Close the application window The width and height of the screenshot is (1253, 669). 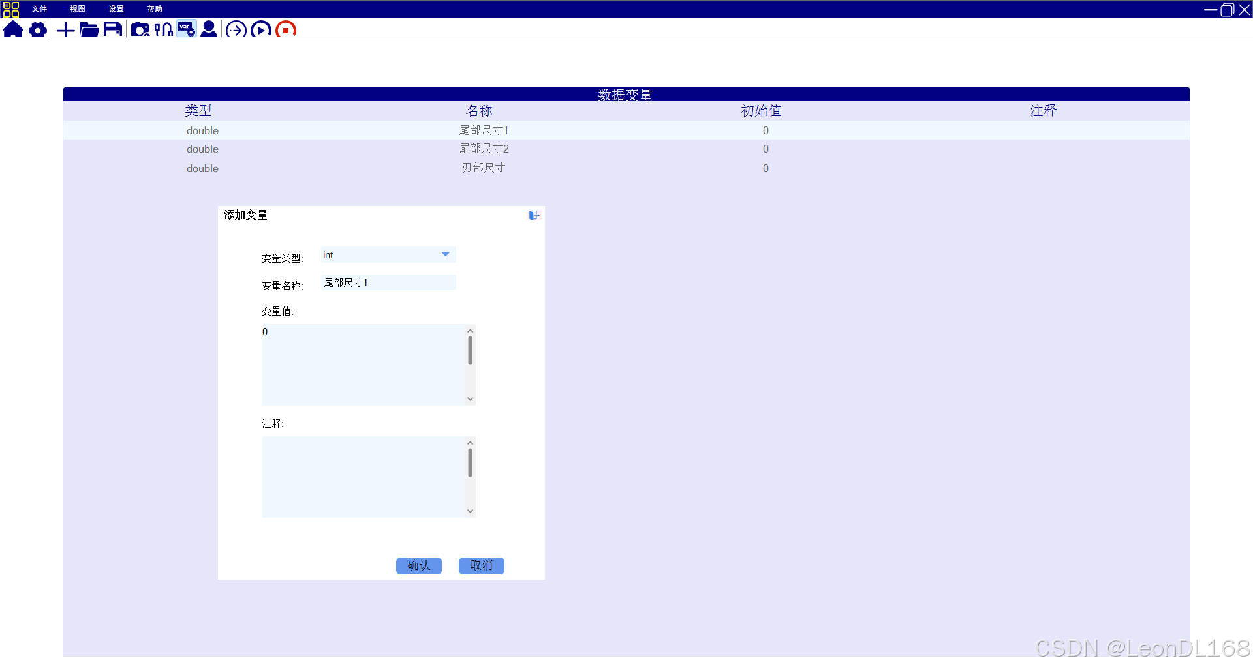1245,10
